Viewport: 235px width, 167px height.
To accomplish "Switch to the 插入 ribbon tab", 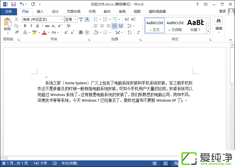I will pyautogui.click(x=40, y=12).
